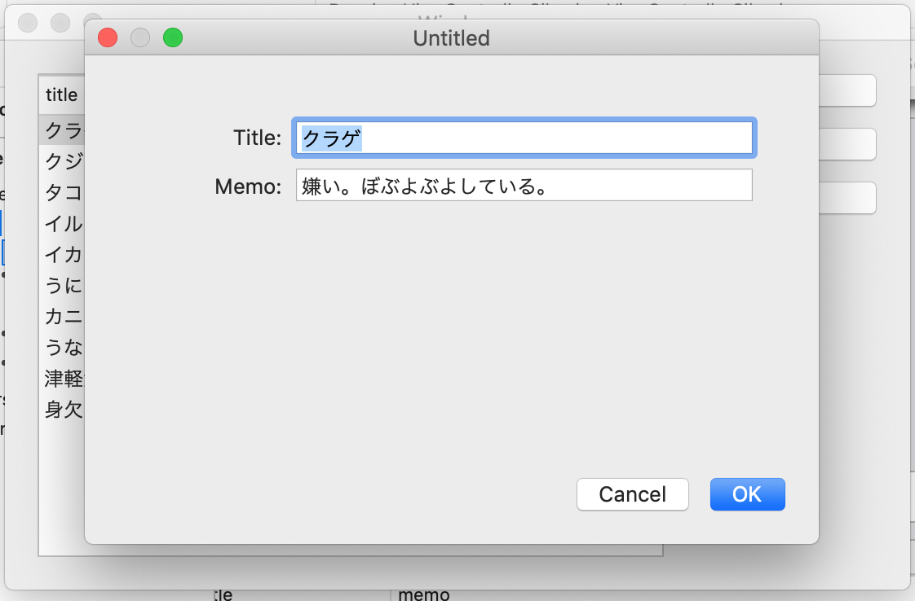Select the list row starting with クジ
915x601 pixels.
click(x=63, y=161)
